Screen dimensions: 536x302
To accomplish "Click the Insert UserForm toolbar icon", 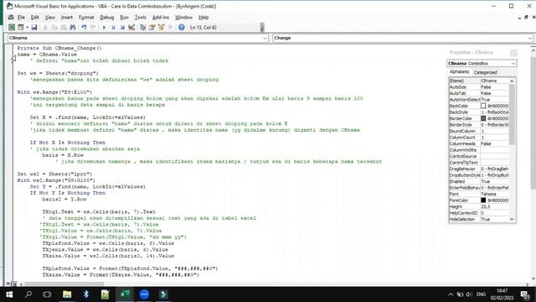I will [21, 27].
